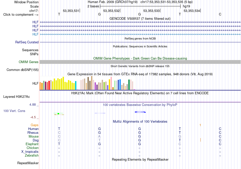Click the '2 bases' scale bar text
Image resolution: width=241 pixels, height=169 pixels.
click(x=93, y=6)
